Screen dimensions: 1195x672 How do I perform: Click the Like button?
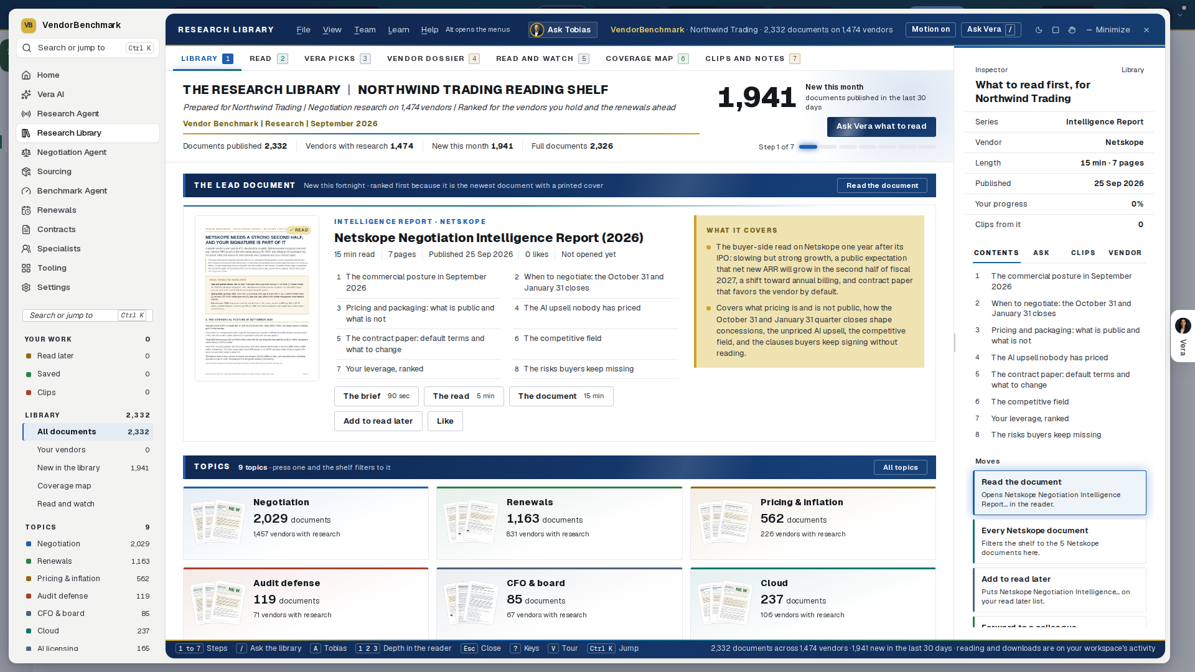445,421
